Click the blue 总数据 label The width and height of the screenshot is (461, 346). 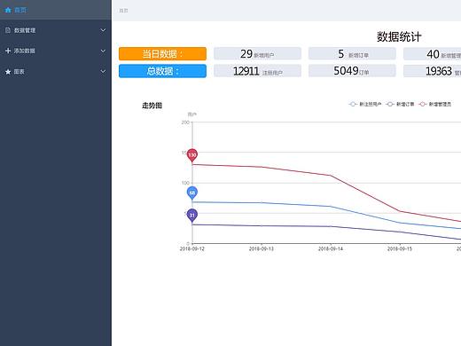click(x=162, y=71)
